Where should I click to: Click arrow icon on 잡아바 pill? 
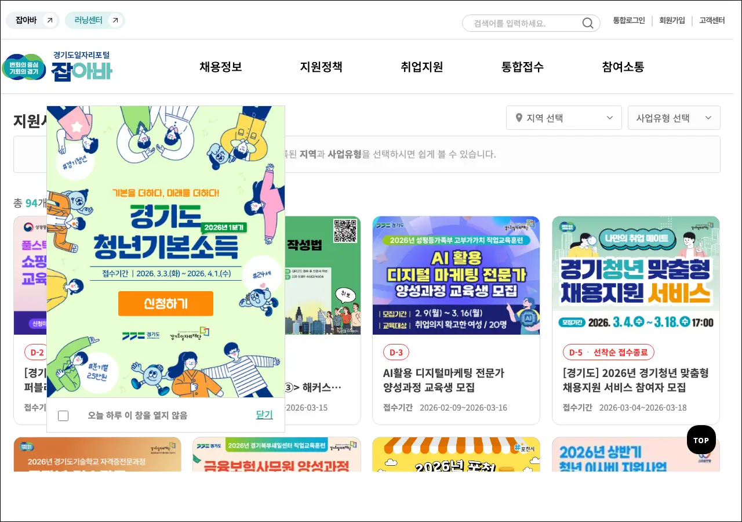coord(50,21)
